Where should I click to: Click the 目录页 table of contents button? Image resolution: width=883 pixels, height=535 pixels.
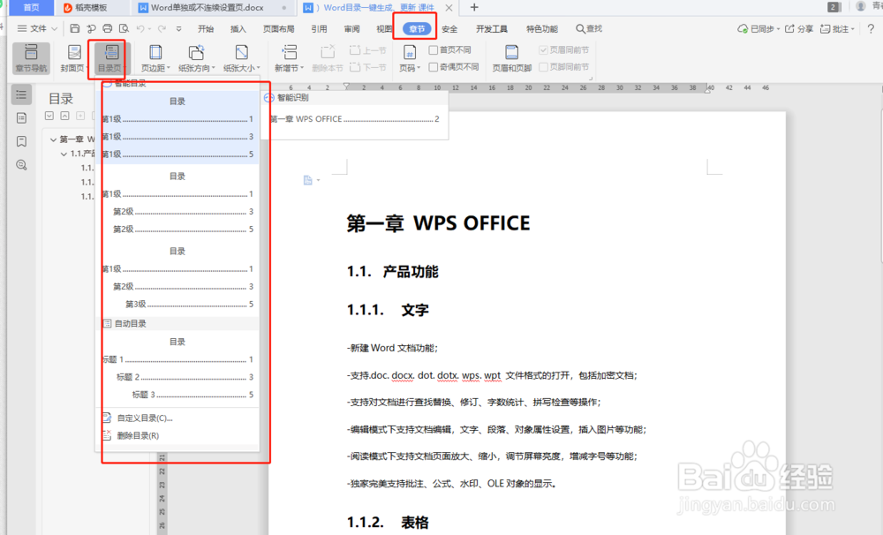tap(111, 58)
